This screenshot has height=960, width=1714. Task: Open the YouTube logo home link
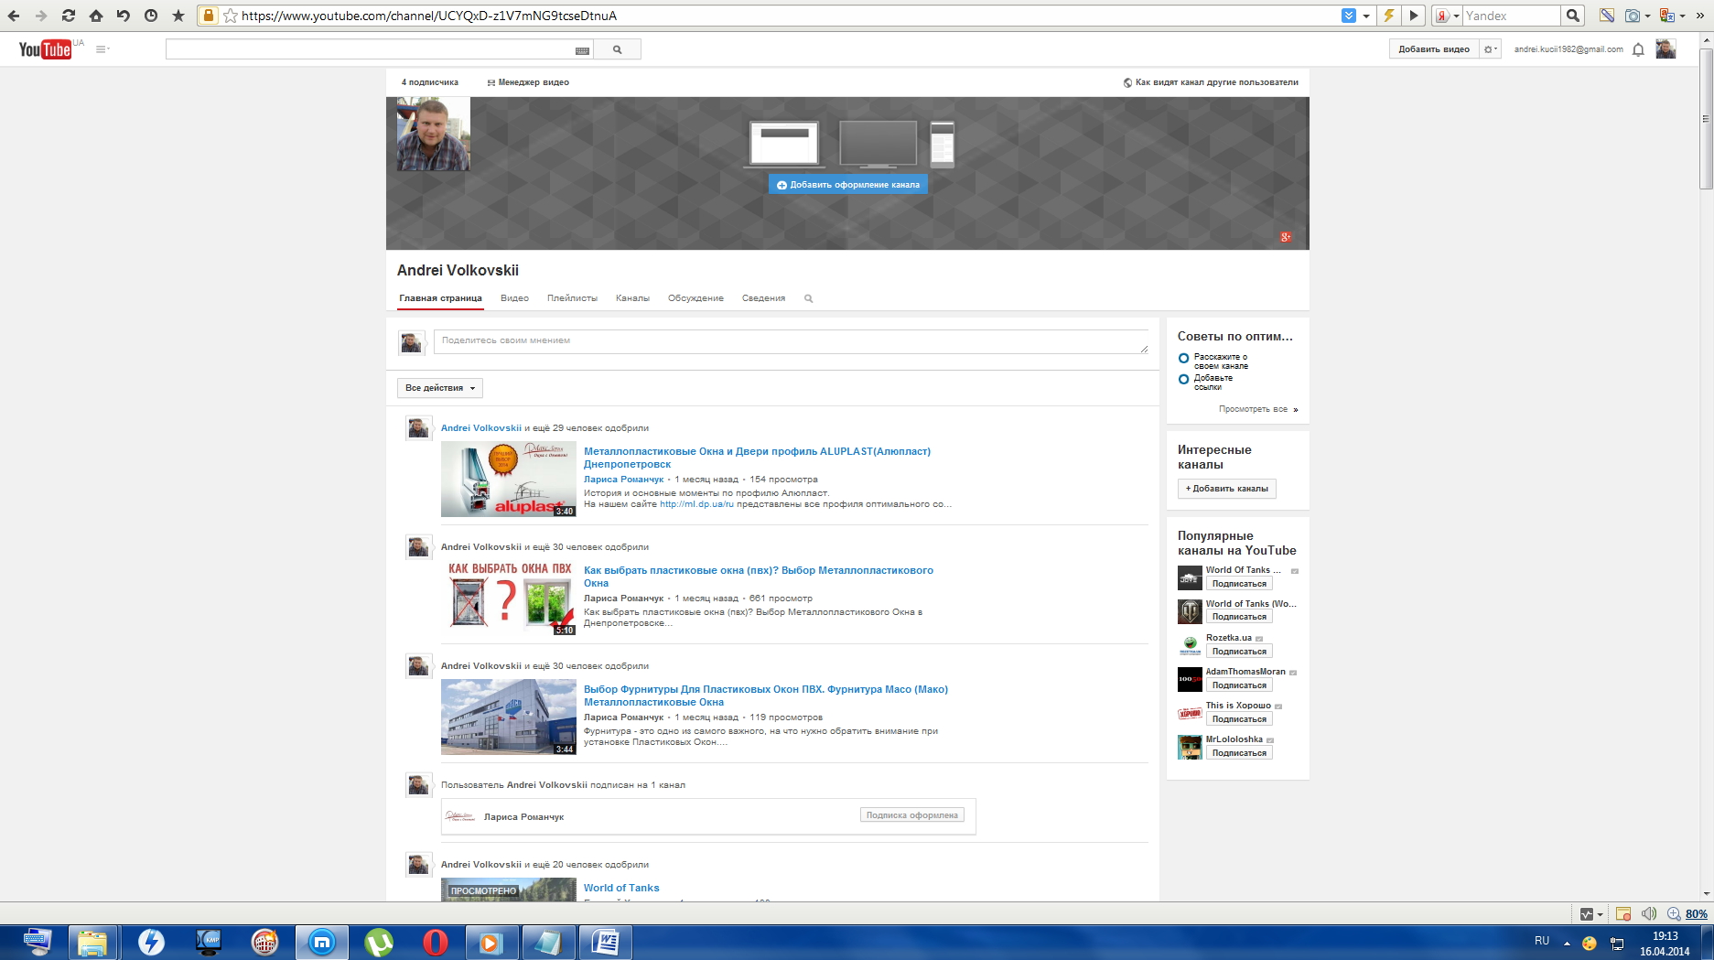coord(45,49)
